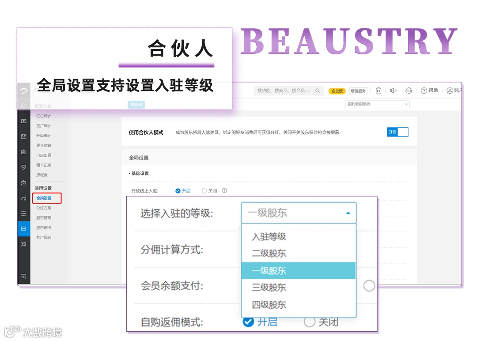Viewport: 477px width, 341px height.
Task: Select the highlighted blue partner module sidebar icon
Action: [x=24, y=228]
